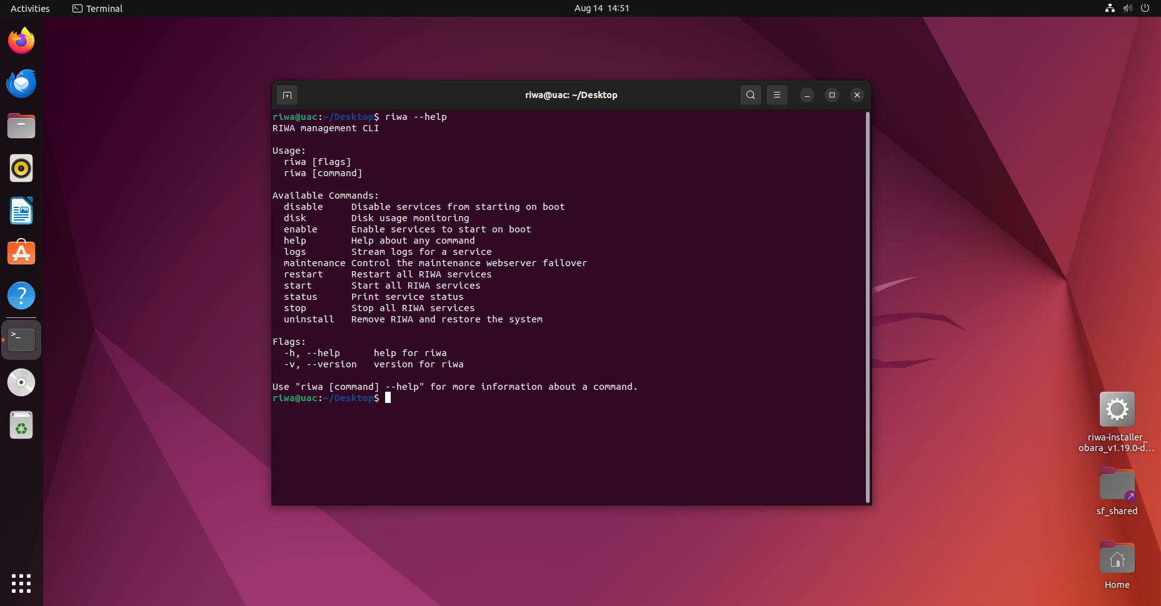Click the network status icon

pyautogui.click(x=1110, y=8)
